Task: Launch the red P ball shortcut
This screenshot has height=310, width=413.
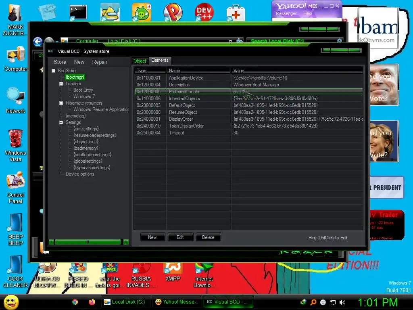Action: (x=173, y=13)
